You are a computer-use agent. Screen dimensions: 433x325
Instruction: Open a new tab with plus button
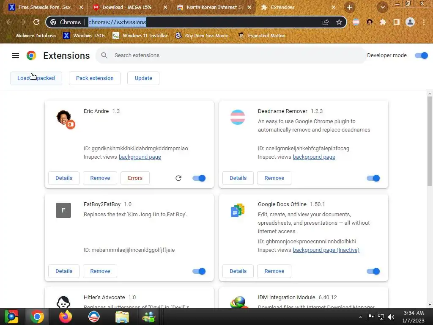(350, 7)
